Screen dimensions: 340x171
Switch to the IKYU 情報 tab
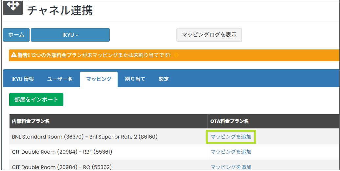pos(23,79)
